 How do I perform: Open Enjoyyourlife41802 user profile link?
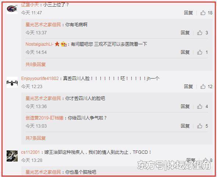(40, 79)
